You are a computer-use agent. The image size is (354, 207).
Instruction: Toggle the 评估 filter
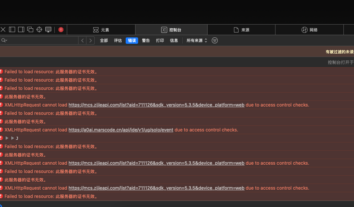[x=118, y=40]
